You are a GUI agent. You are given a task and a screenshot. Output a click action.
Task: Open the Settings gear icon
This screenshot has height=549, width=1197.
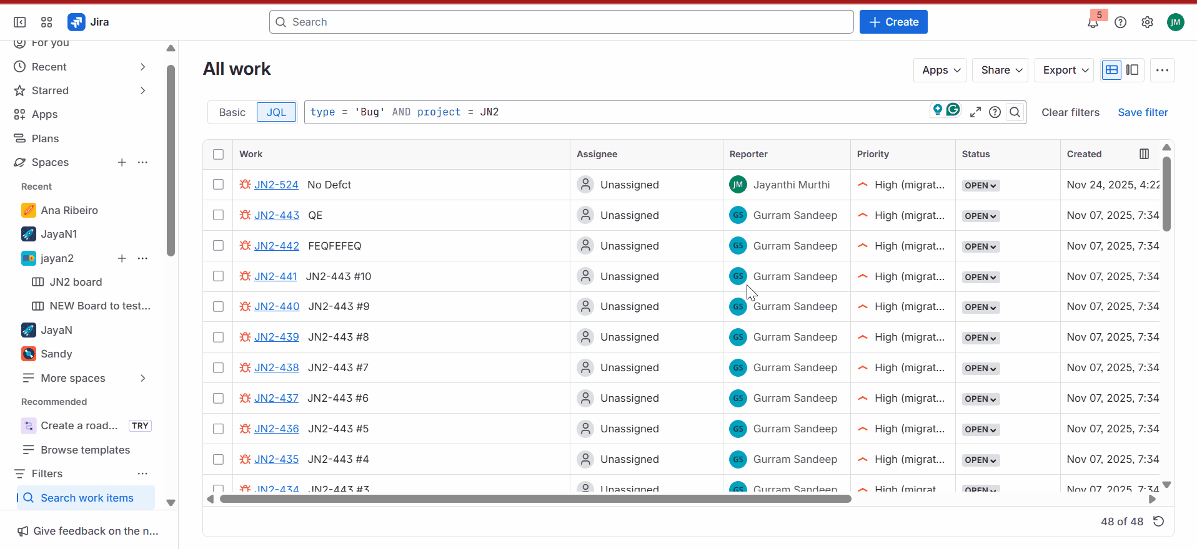1147,22
